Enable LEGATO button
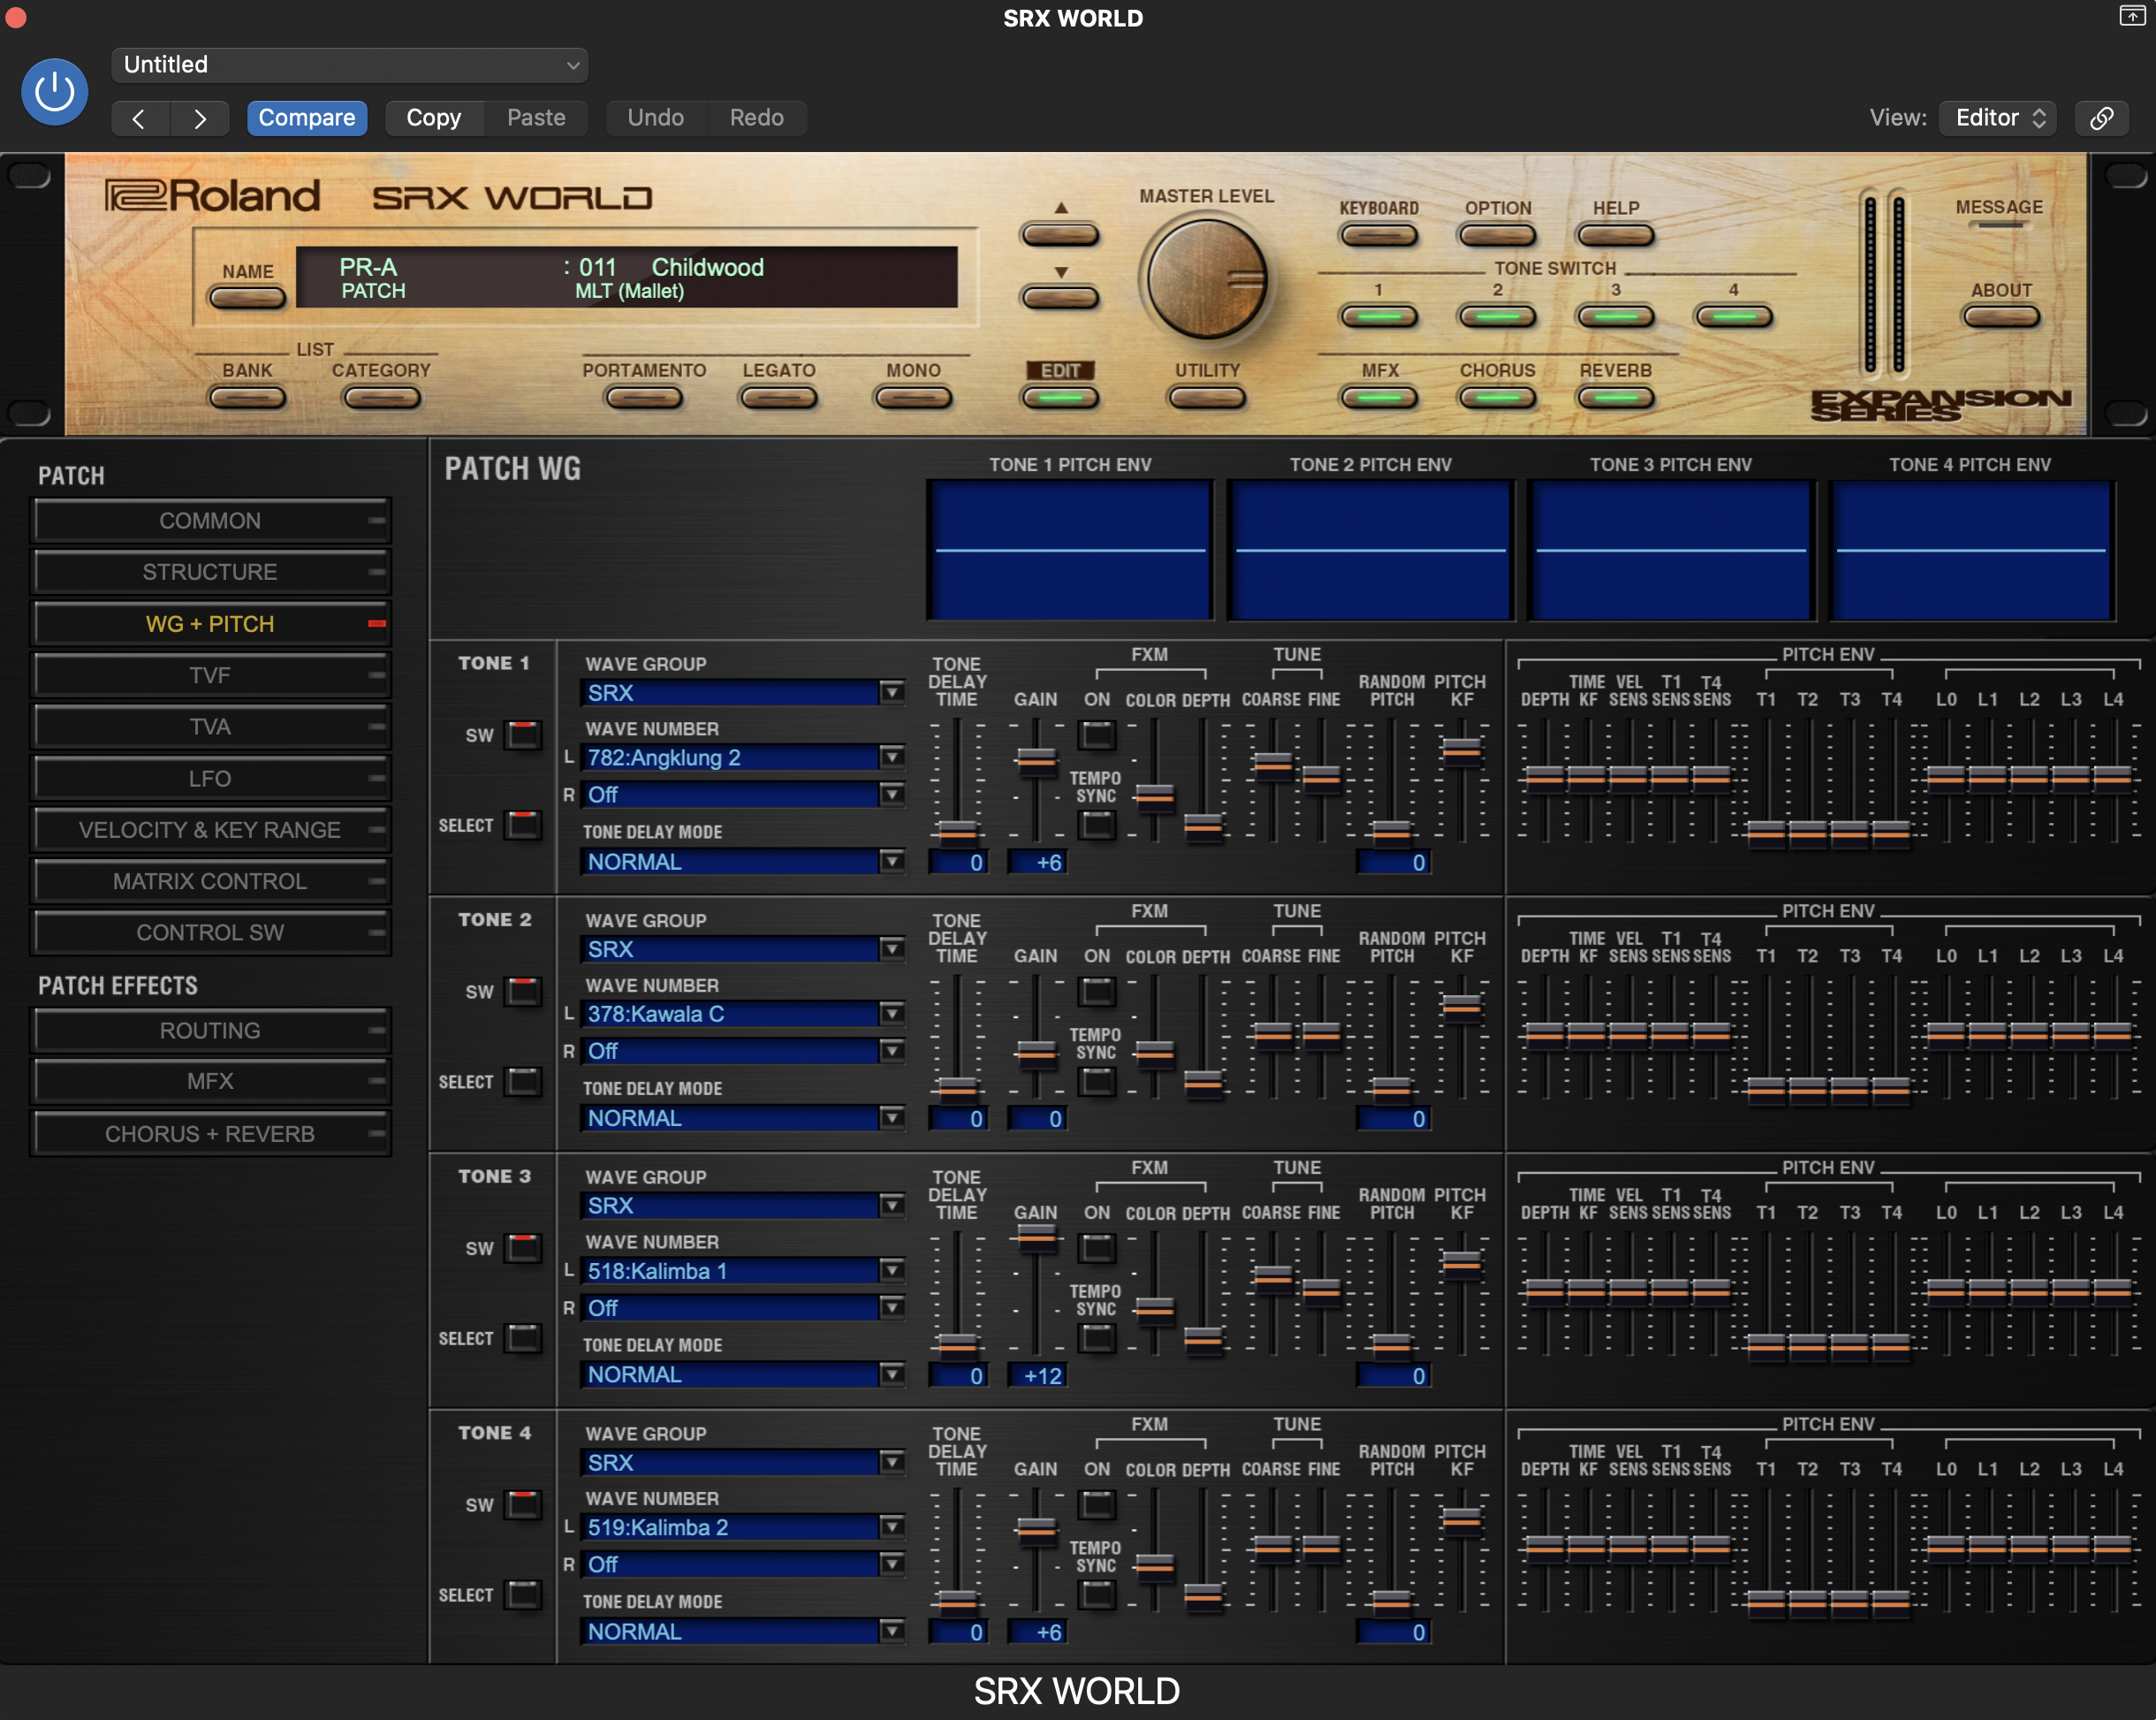This screenshot has height=1720, width=2156. pos(779,399)
